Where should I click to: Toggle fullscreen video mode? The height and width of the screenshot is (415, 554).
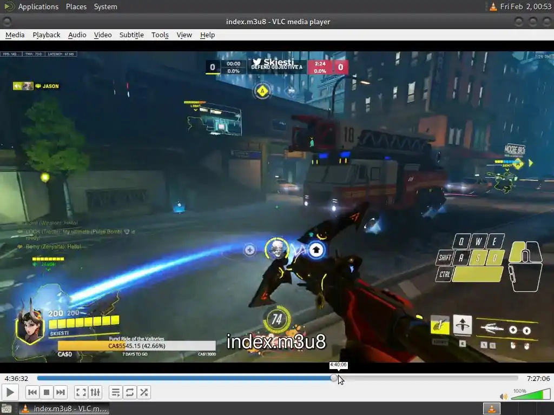click(81, 392)
